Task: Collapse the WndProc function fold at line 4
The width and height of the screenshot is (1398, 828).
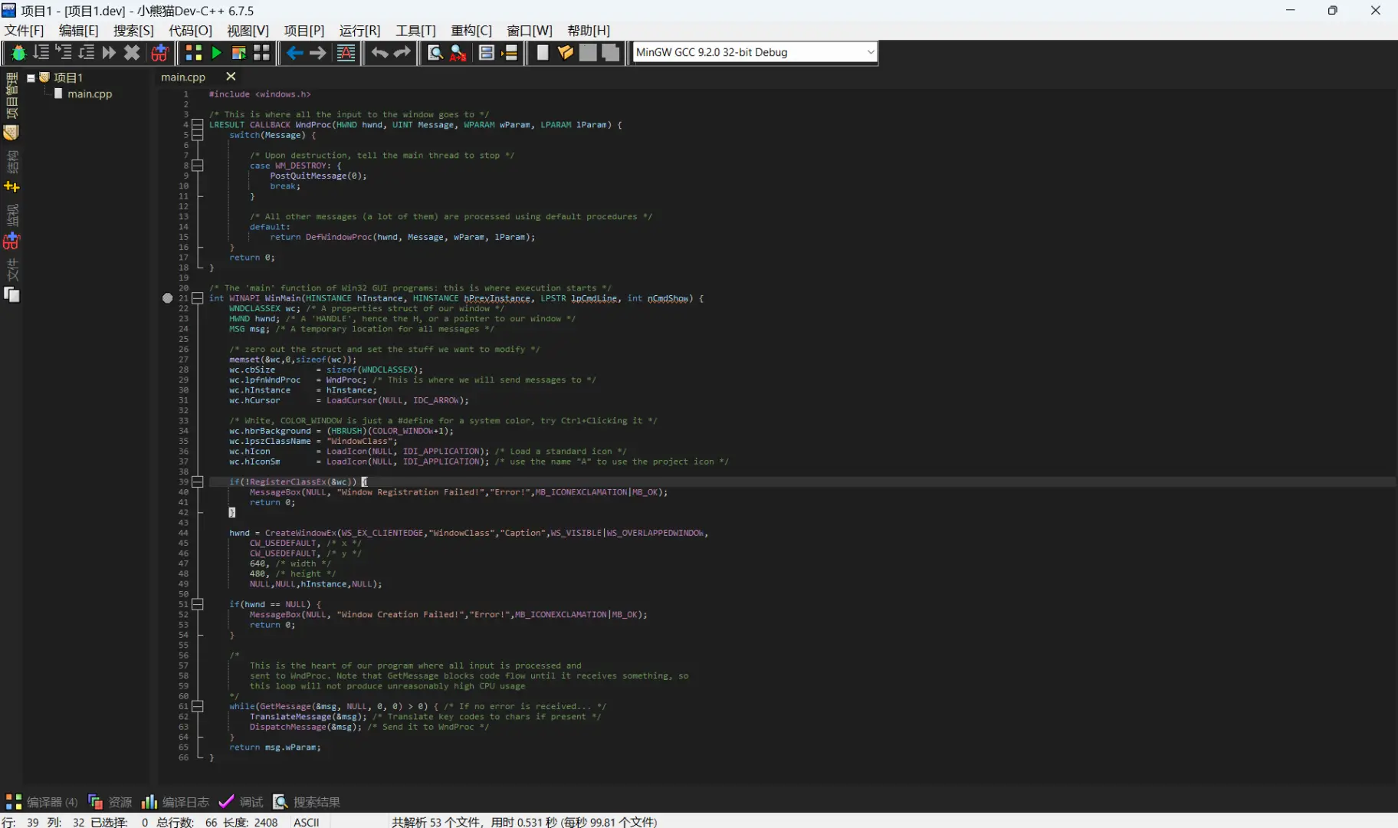Action: click(198, 124)
